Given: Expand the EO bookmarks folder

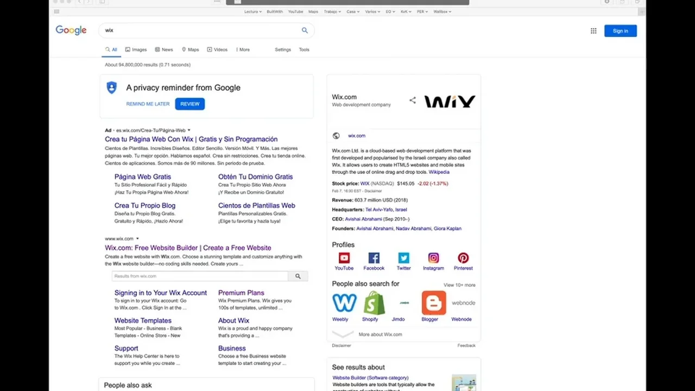Looking at the screenshot, I should pyautogui.click(x=390, y=11).
